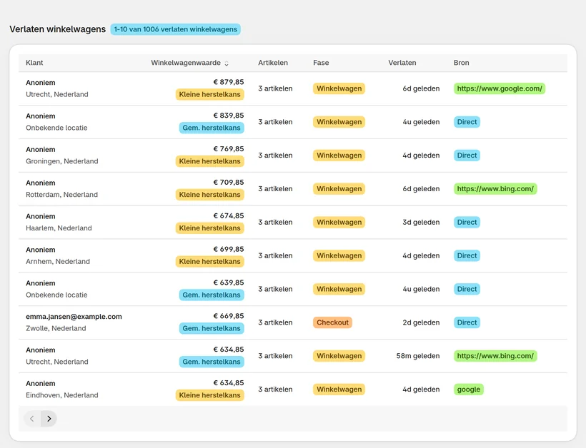Click the '58m geleden' abandoned time
586x448 pixels.
coord(418,356)
